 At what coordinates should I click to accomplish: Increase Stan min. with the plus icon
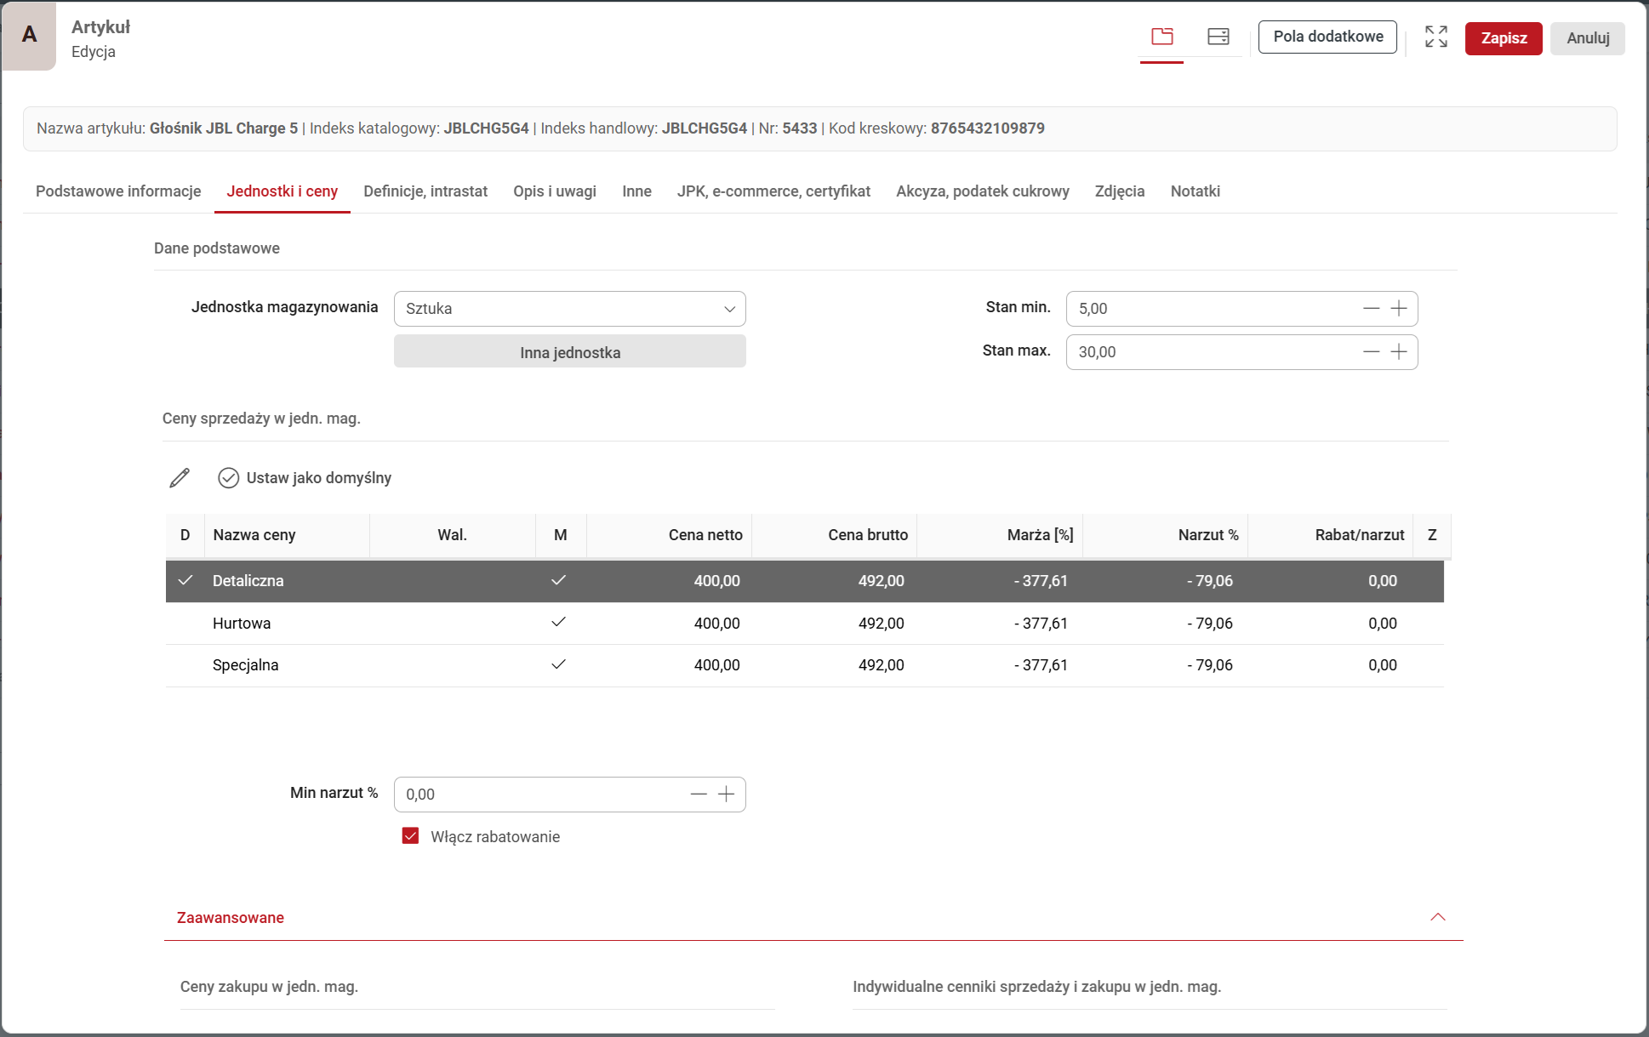pyautogui.click(x=1399, y=309)
